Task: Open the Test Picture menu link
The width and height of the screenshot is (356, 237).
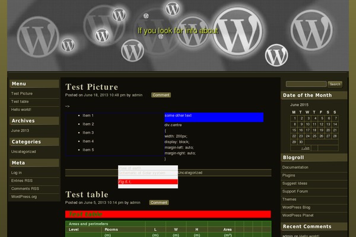Action: tap(22, 94)
